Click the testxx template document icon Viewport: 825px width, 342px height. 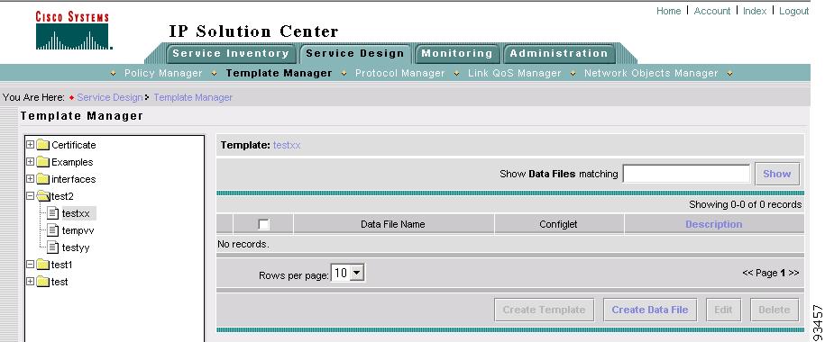(x=52, y=212)
